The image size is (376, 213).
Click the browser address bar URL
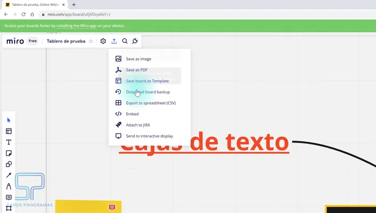[x=79, y=14]
